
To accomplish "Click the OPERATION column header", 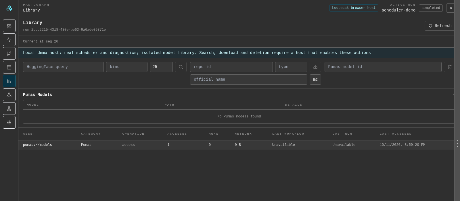I will pos(133,134).
